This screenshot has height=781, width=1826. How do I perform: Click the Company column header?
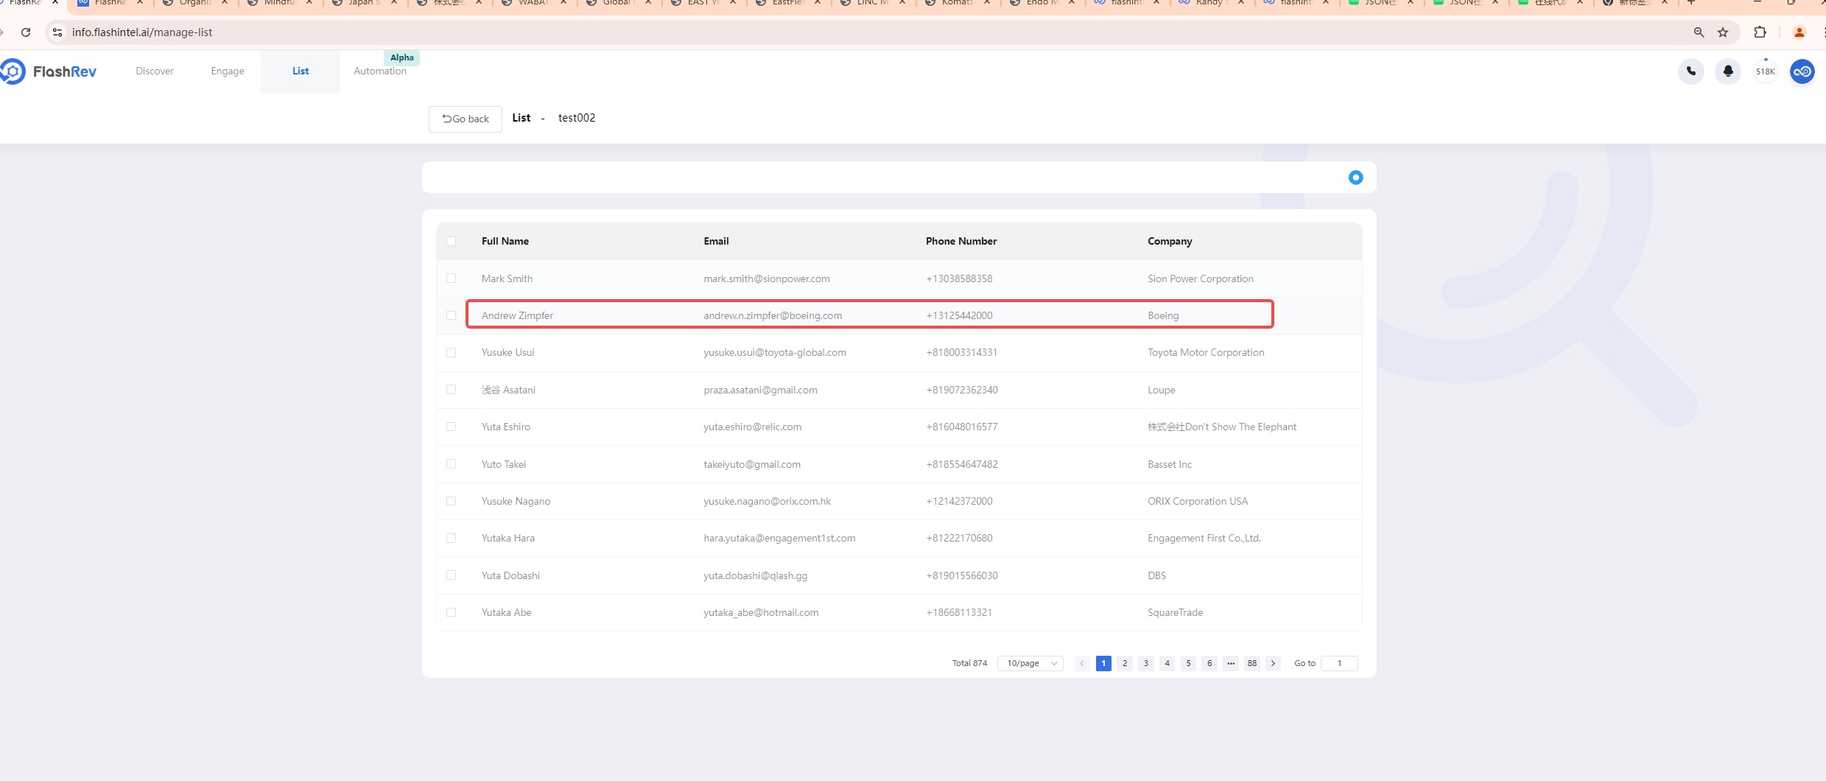(1170, 242)
